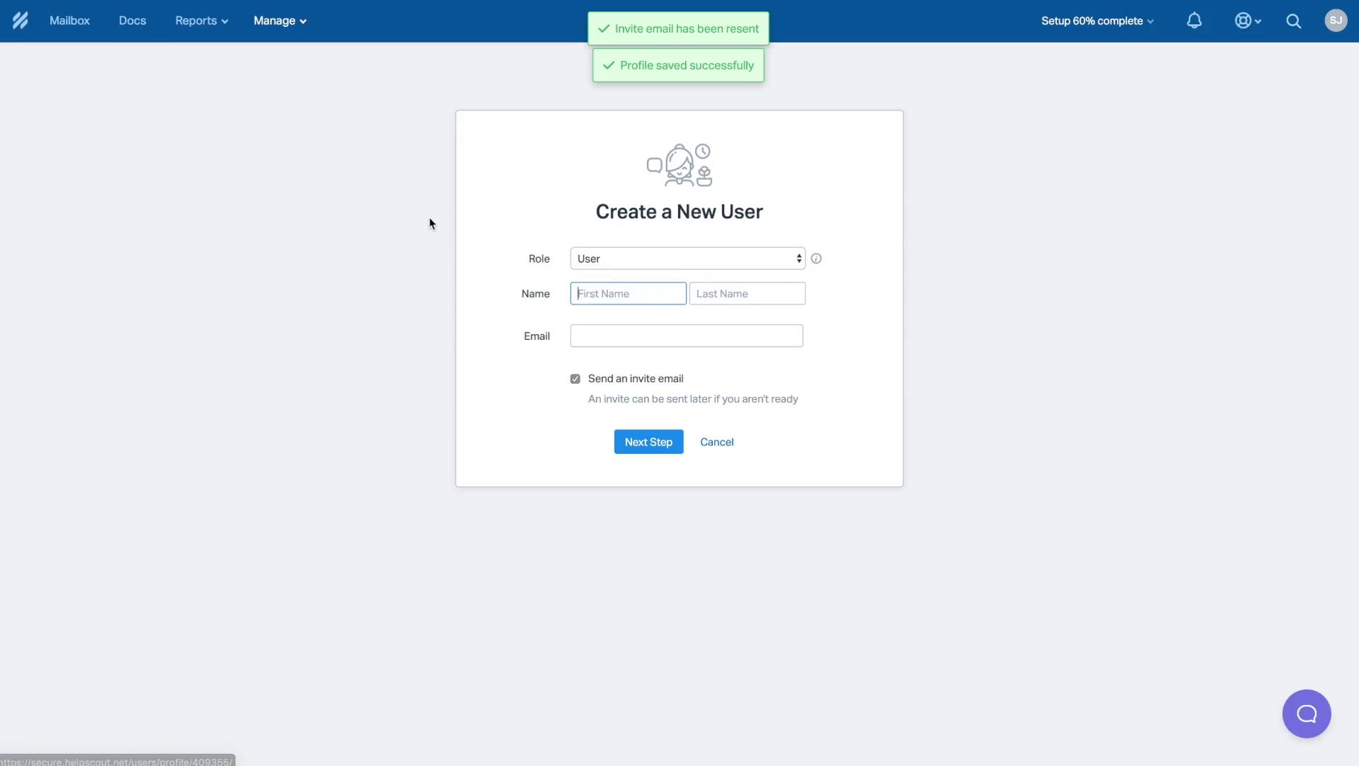1359x766 pixels.
Task: Click the First Name input field
Action: tap(628, 293)
